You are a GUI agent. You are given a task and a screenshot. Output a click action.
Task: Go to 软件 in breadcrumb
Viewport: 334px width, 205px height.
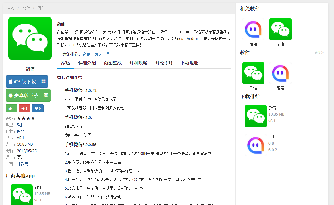26,8
